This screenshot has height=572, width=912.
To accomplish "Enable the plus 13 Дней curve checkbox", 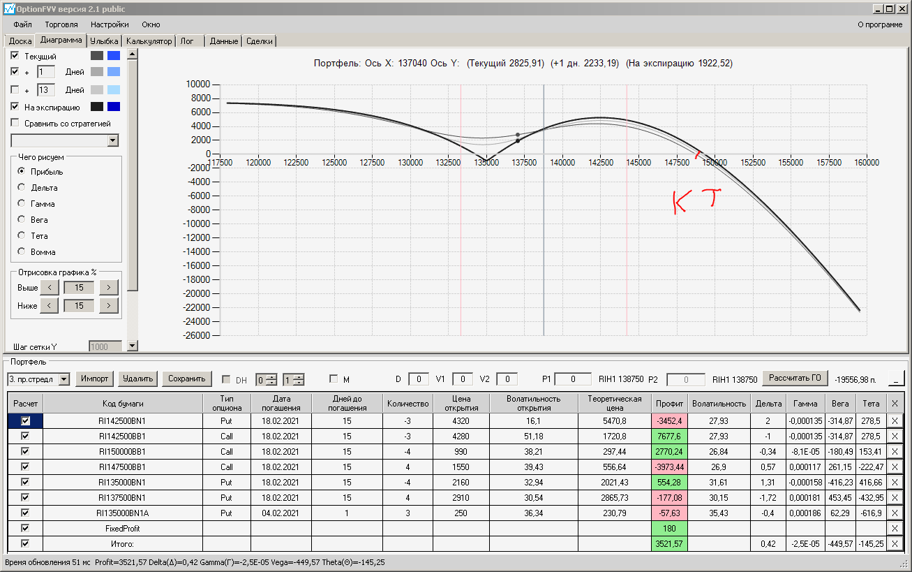I will point(15,90).
